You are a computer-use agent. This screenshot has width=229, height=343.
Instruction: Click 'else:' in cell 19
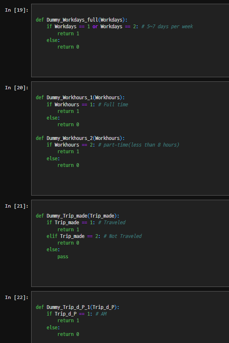pyautogui.click(x=53, y=40)
